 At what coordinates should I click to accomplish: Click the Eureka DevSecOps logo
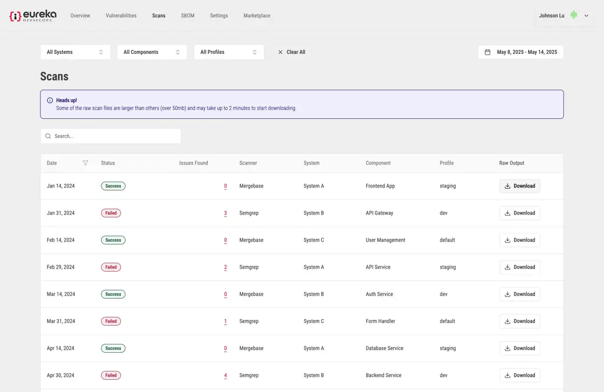tap(32, 16)
